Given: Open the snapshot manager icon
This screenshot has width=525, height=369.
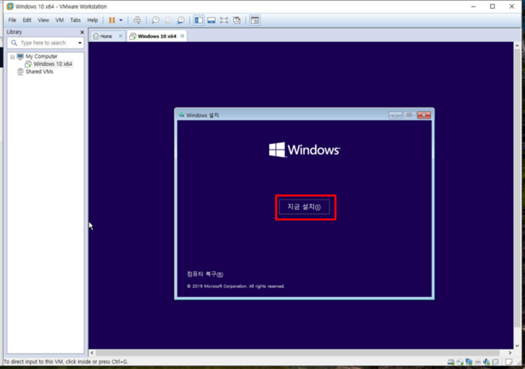Looking at the screenshot, I should tap(181, 20).
